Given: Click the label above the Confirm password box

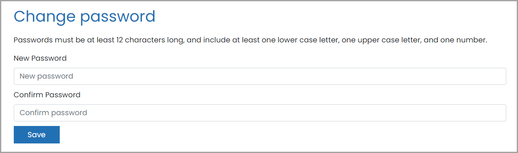Looking at the screenshot, I should click(x=47, y=95).
